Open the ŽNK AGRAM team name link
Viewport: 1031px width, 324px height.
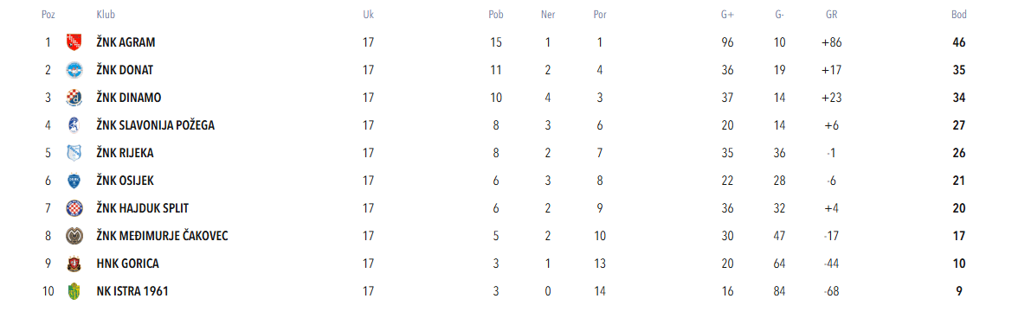[126, 42]
